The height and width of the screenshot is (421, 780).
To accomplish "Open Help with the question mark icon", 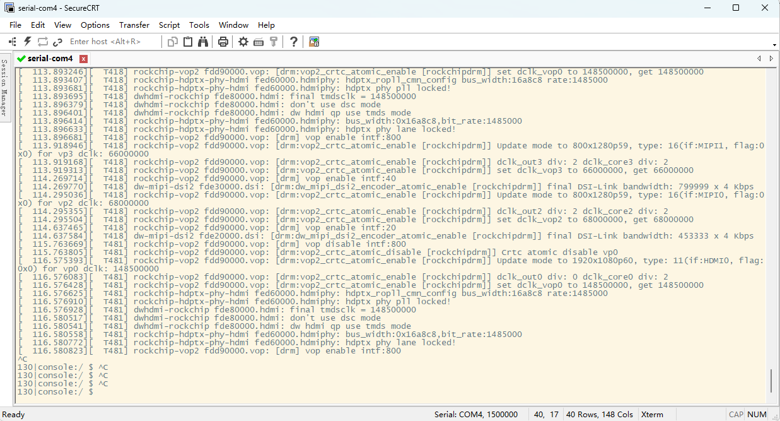I will point(294,42).
